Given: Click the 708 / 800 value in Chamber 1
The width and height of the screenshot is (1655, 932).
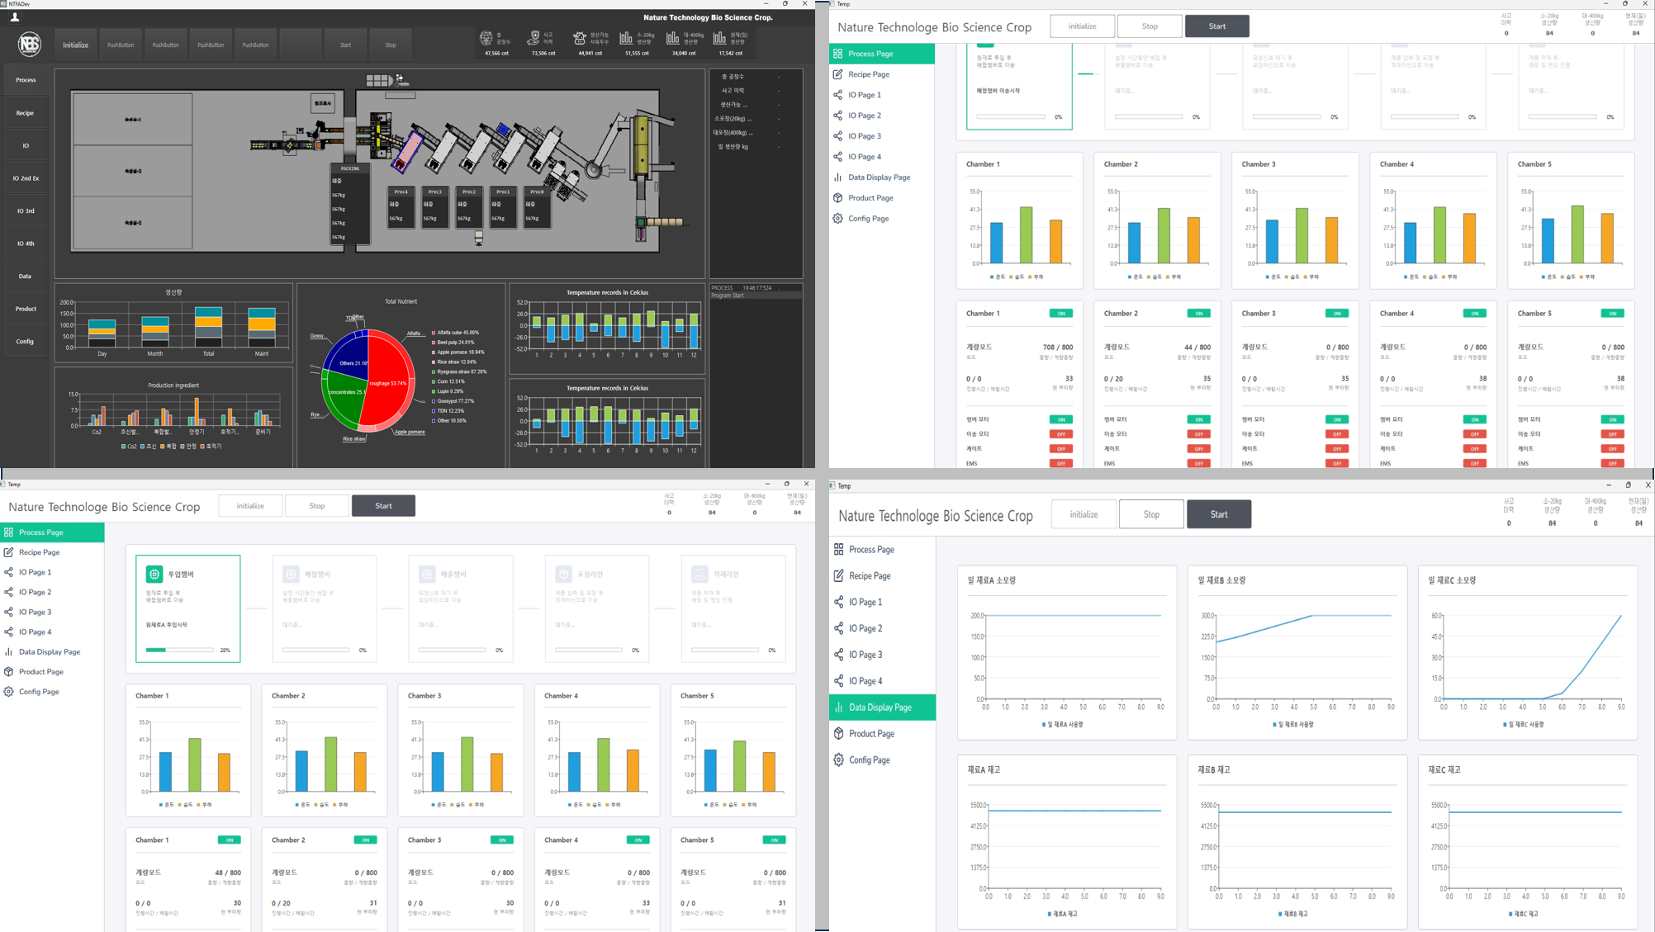Looking at the screenshot, I should [x=1058, y=348].
